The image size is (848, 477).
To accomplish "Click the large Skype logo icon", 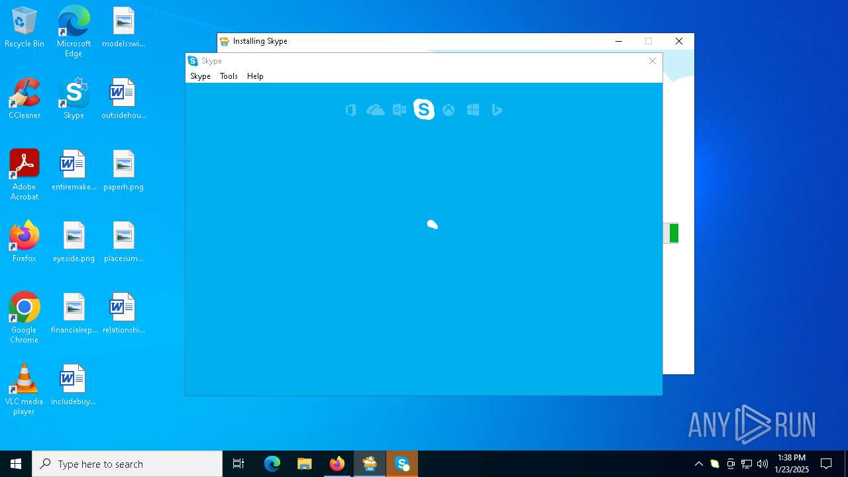I will [x=424, y=109].
